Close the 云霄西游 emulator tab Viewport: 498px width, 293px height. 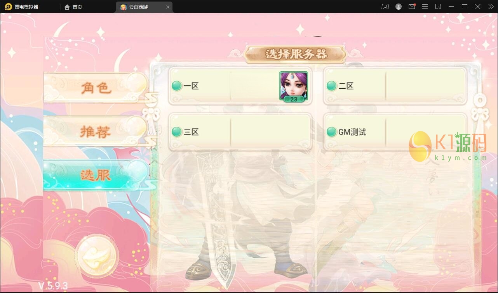[168, 7]
